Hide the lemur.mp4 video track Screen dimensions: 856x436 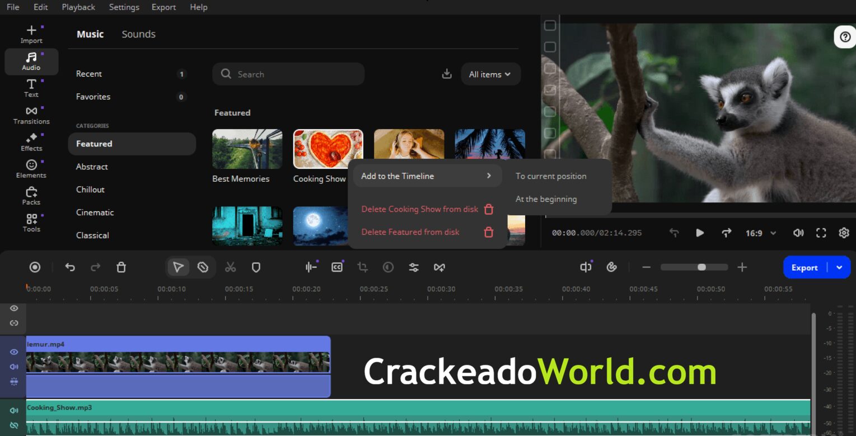14,352
